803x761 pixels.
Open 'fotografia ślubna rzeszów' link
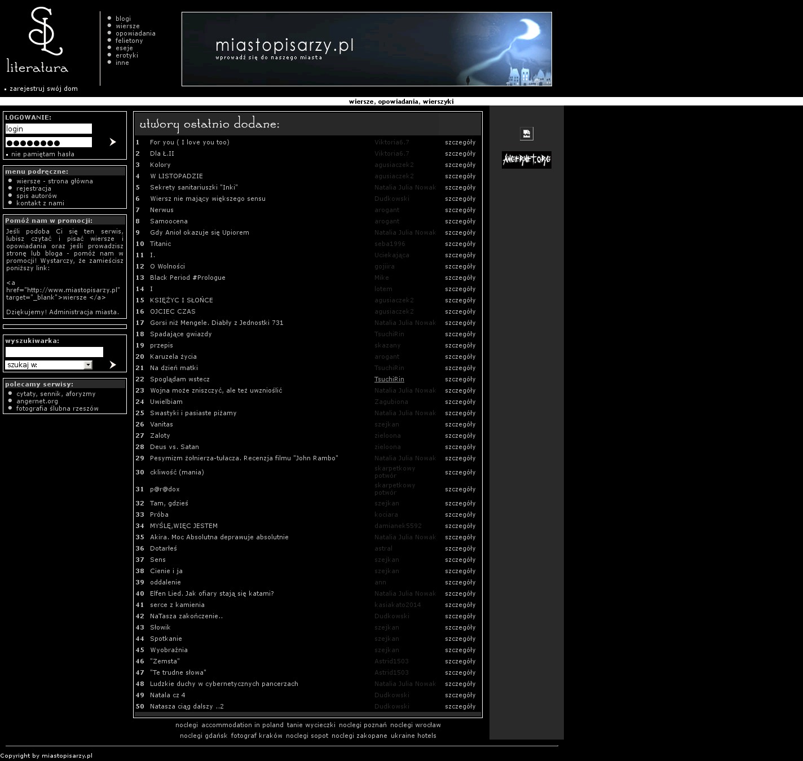coord(57,408)
